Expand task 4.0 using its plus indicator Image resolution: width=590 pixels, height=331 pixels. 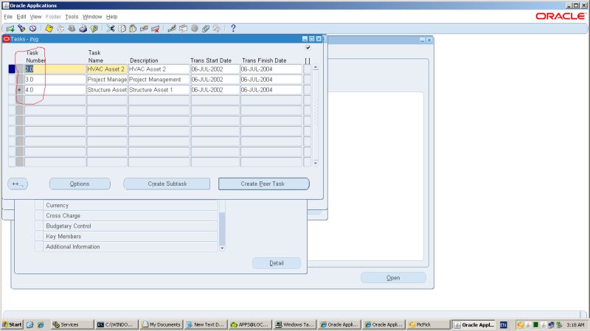(20, 90)
